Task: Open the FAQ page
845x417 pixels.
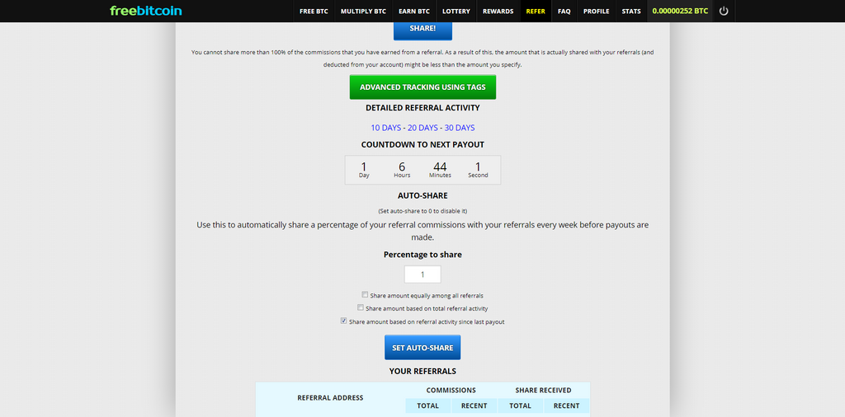Action: [x=564, y=11]
